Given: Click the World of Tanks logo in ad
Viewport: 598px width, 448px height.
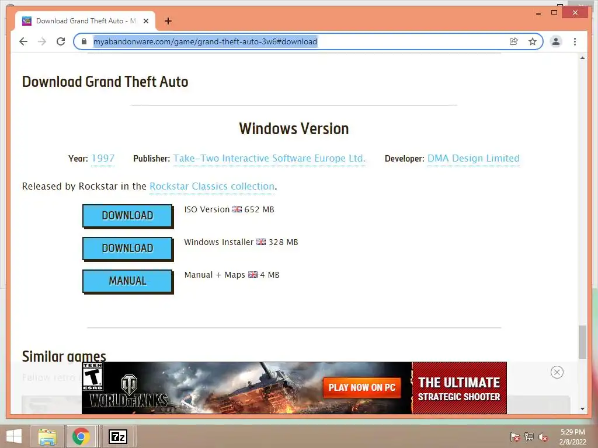Looking at the screenshot, I should pyautogui.click(x=129, y=392).
